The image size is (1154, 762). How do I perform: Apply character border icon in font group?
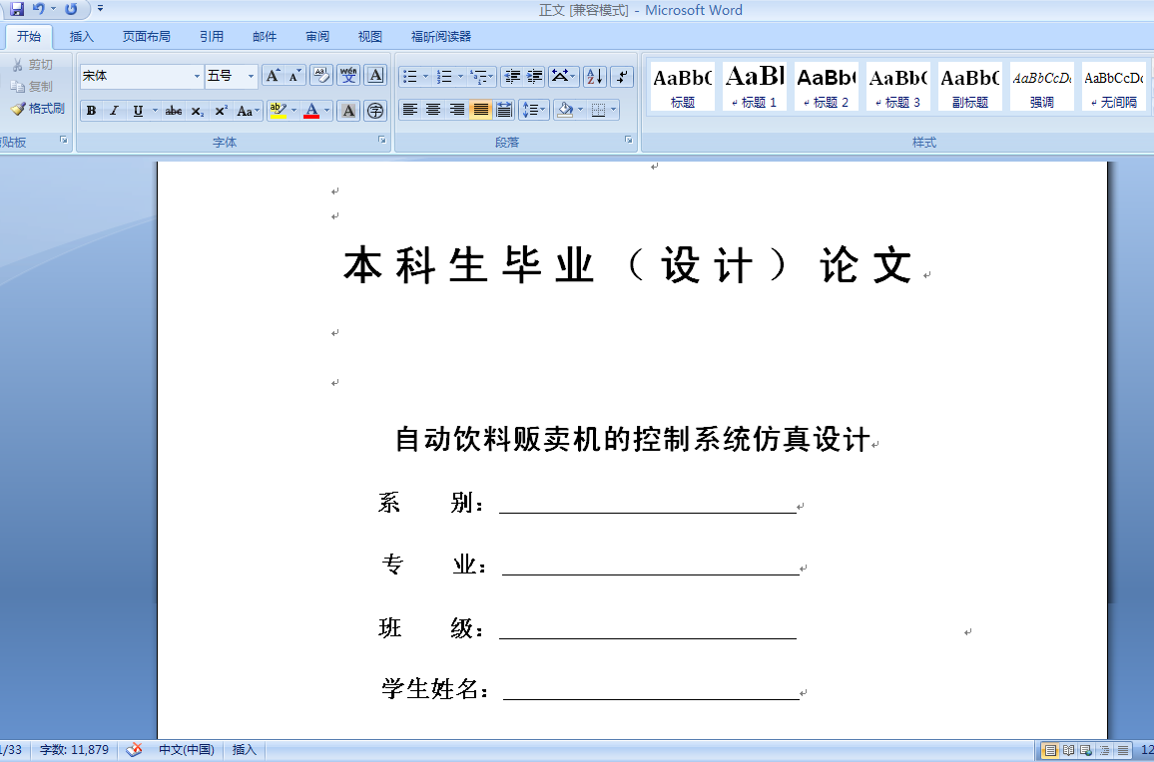click(375, 75)
